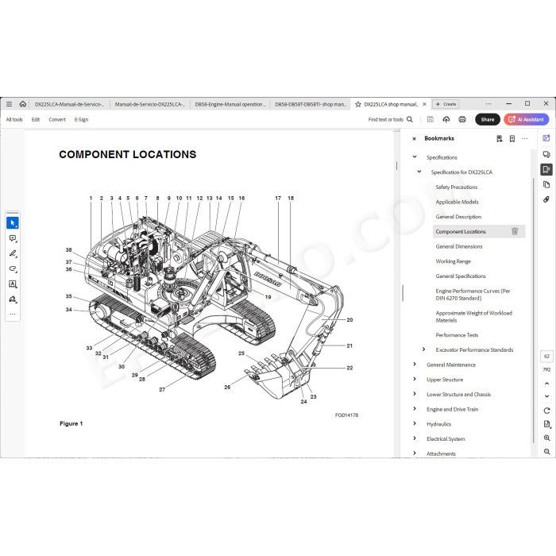Click the search magnifier icon

pos(410,119)
